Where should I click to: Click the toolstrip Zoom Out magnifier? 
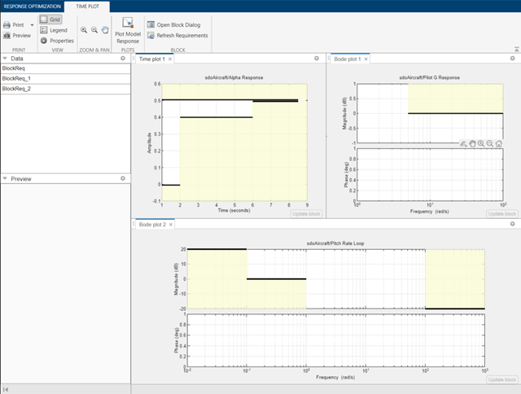coord(94,29)
